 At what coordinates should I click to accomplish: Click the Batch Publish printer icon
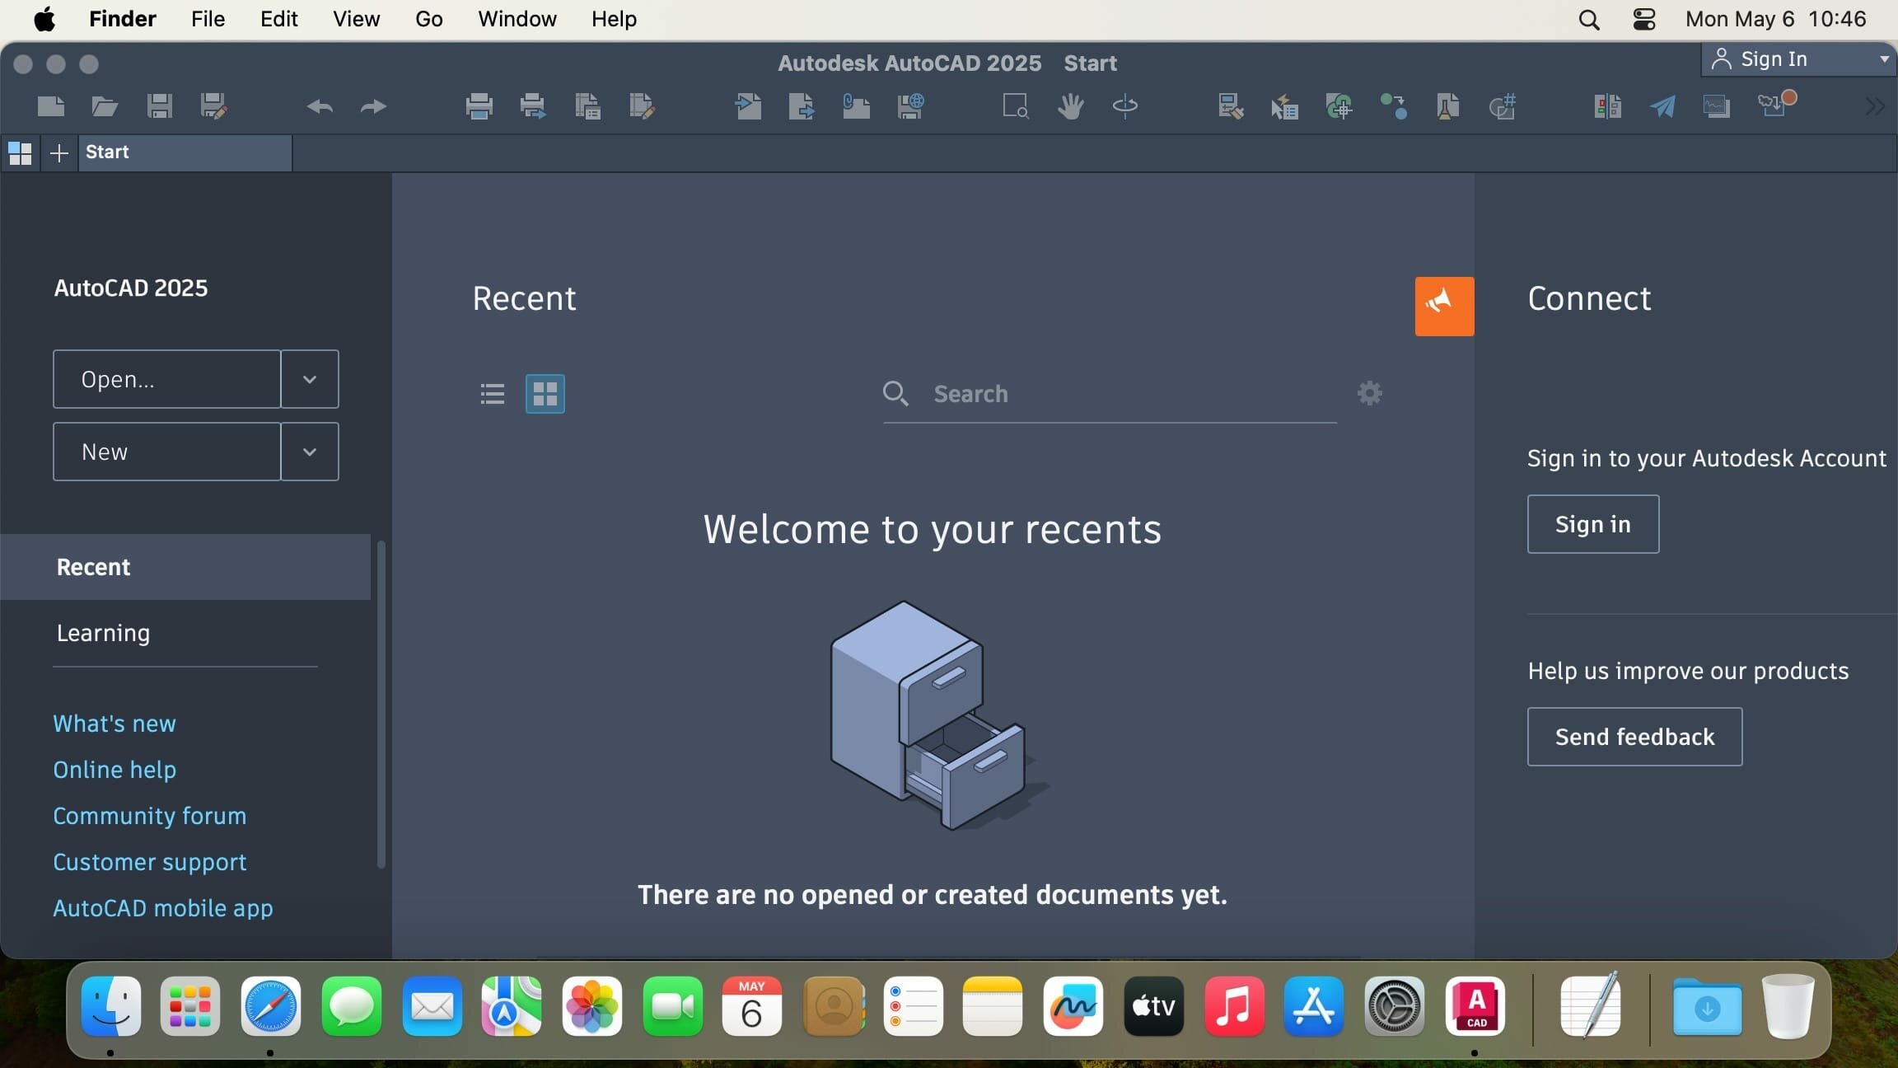(x=533, y=106)
